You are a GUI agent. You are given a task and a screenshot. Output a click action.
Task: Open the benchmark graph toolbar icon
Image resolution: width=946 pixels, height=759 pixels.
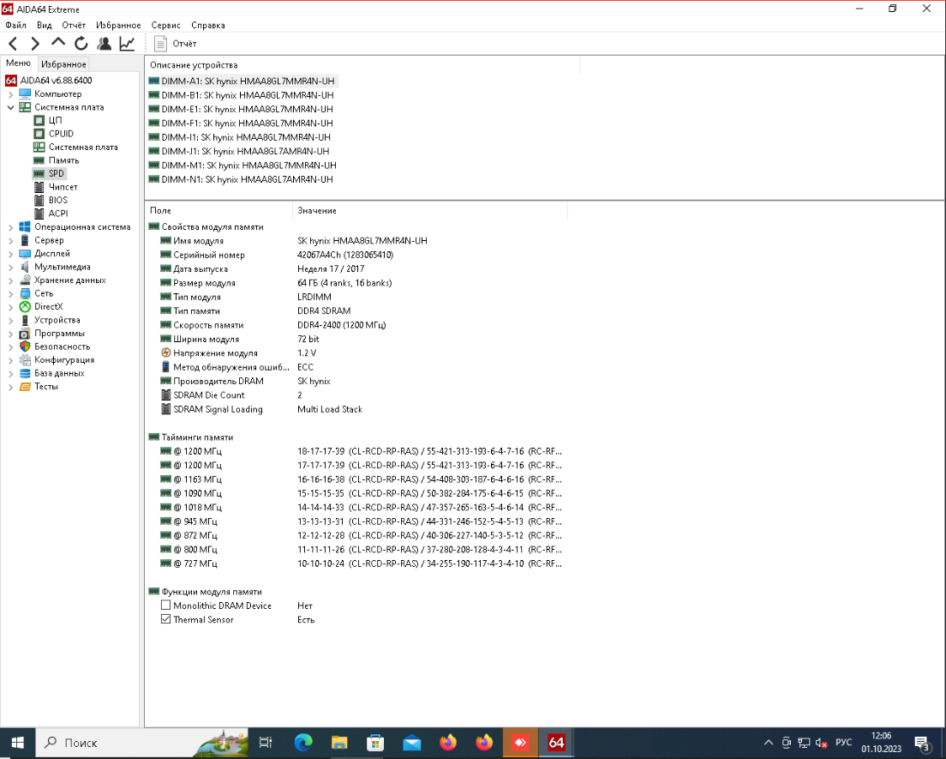click(x=127, y=44)
